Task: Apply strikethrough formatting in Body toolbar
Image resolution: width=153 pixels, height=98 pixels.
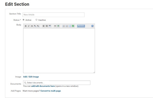Action: tap(32, 26)
